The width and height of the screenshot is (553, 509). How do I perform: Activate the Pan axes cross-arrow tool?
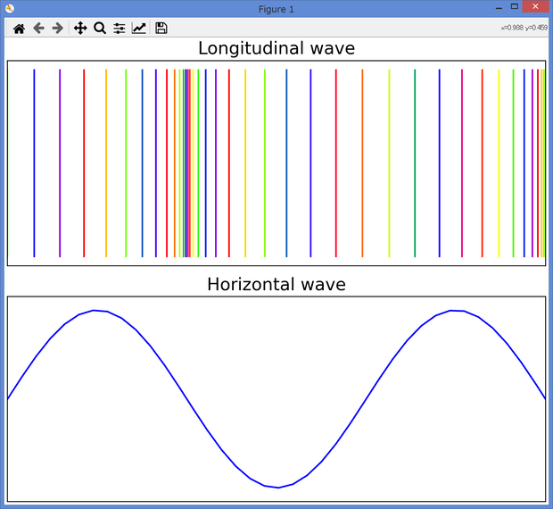click(x=80, y=28)
